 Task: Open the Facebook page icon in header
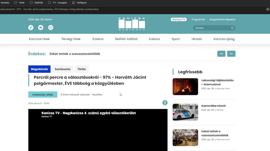31,28
